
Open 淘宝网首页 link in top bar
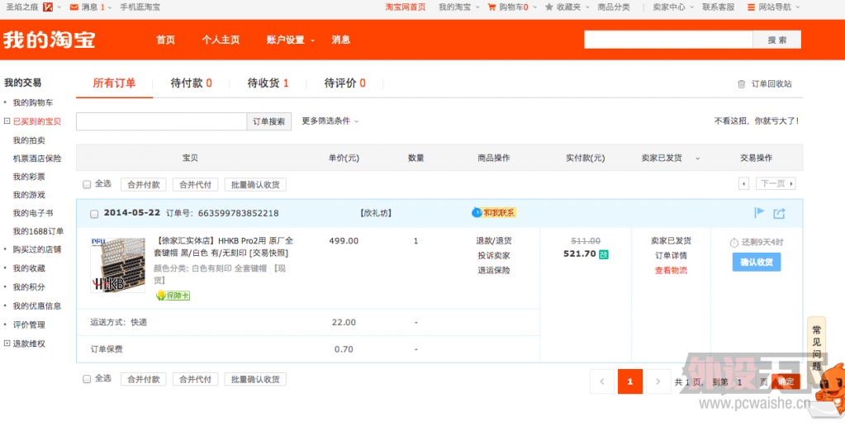tap(406, 7)
